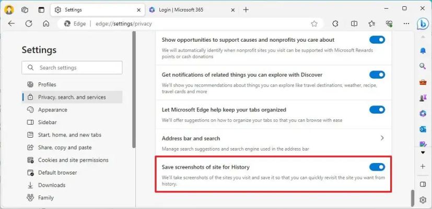The width and height of the screenshot is (432, 209).
Task: Switch to the Settings tab
Action: click(97, 10)
